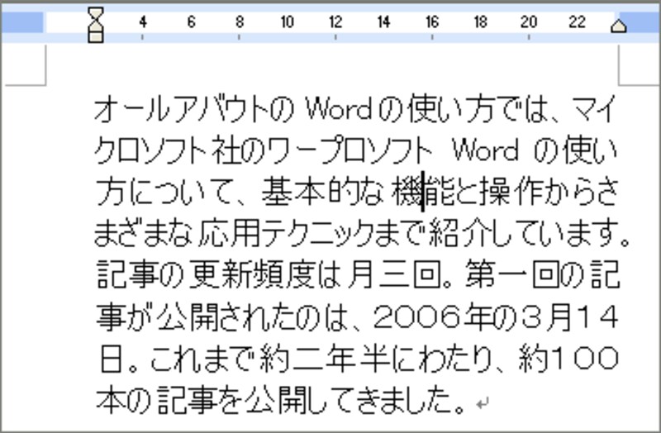Click ruler number 22
This screenshot has height=433, width=661.
(577, 21)
